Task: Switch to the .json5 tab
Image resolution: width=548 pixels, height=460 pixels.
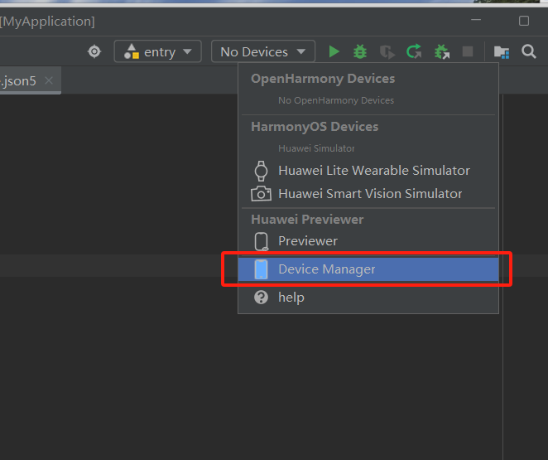Action: click(x=30, y=80)
